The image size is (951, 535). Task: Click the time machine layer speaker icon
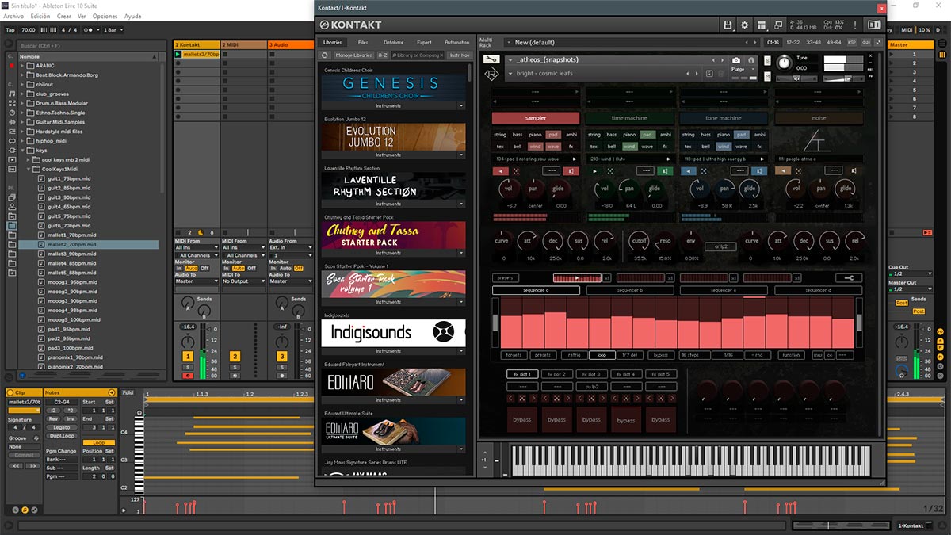666,170
